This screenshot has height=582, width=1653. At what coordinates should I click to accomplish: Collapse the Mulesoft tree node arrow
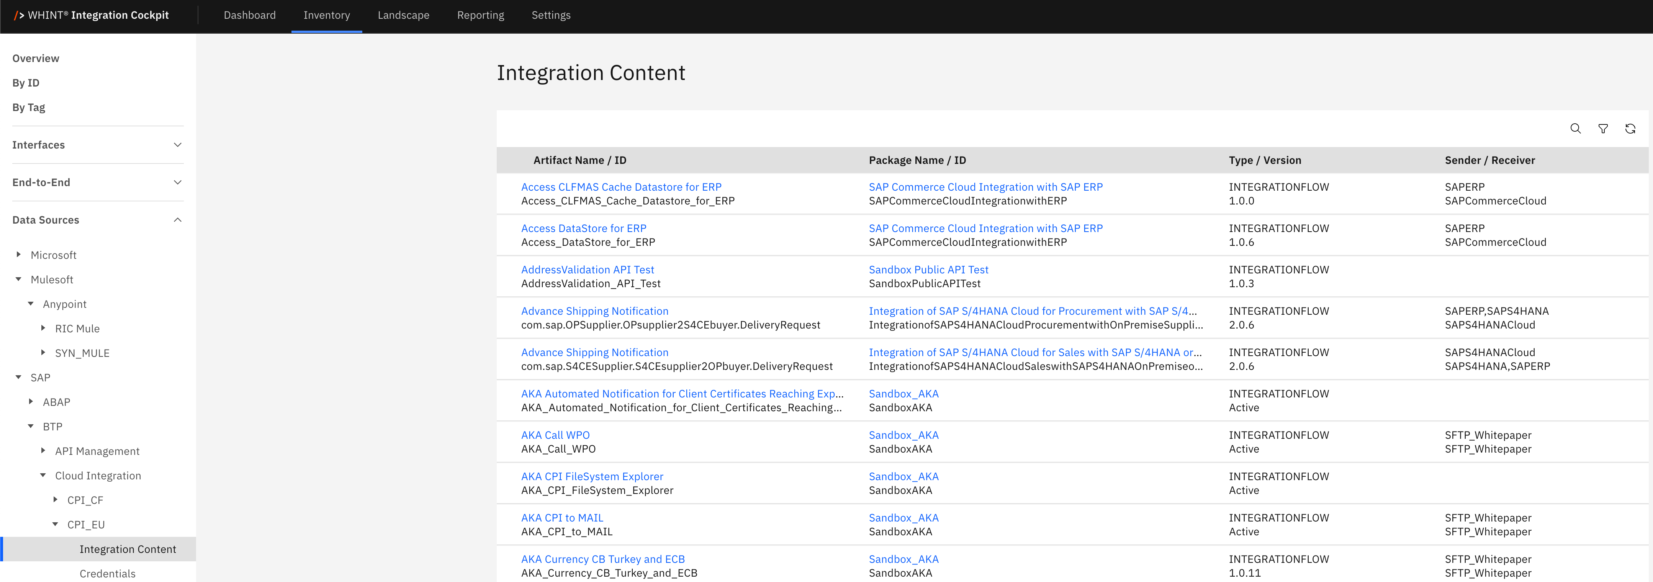[x=19, y=279]
